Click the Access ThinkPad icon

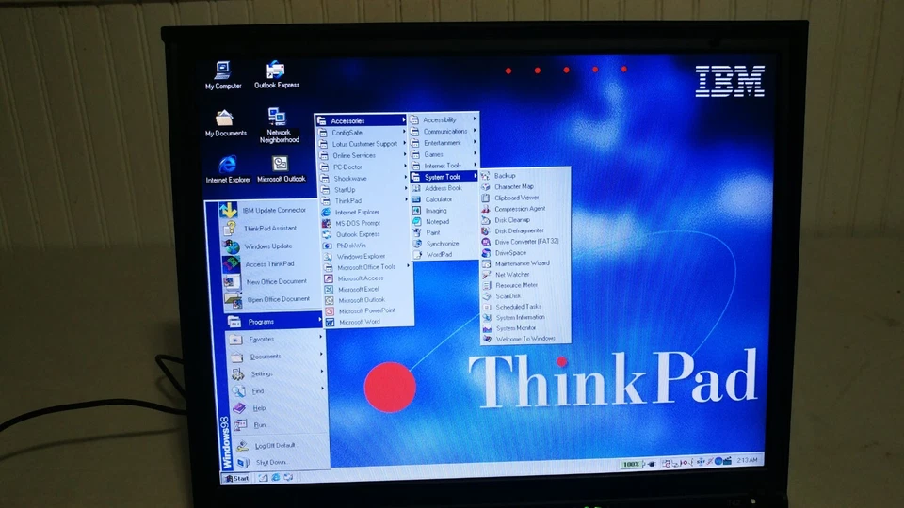pyautogui.click(x=232, y=263)
